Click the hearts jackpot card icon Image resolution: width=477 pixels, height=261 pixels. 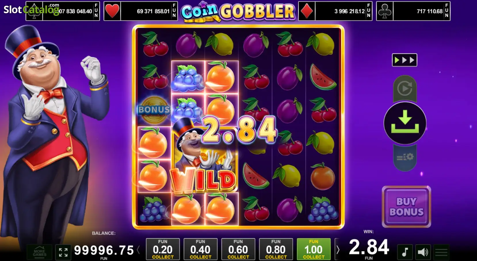(112, 11)
